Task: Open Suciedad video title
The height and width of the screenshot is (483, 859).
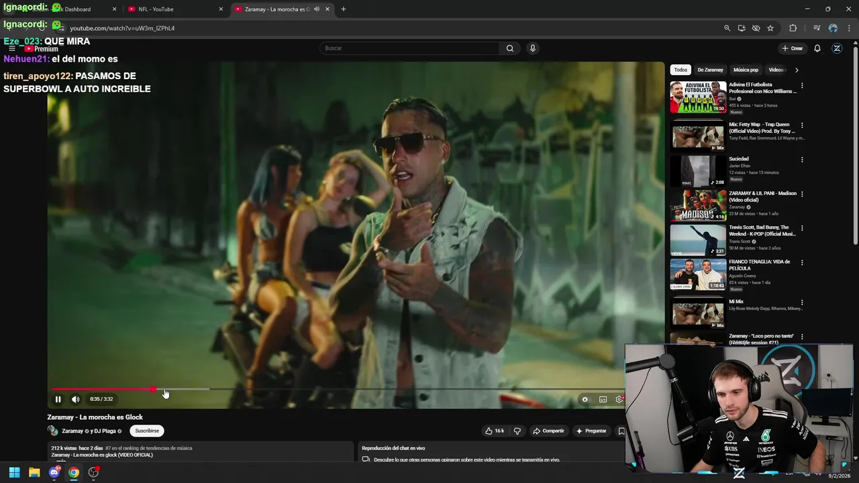Action: coord(738,159)
